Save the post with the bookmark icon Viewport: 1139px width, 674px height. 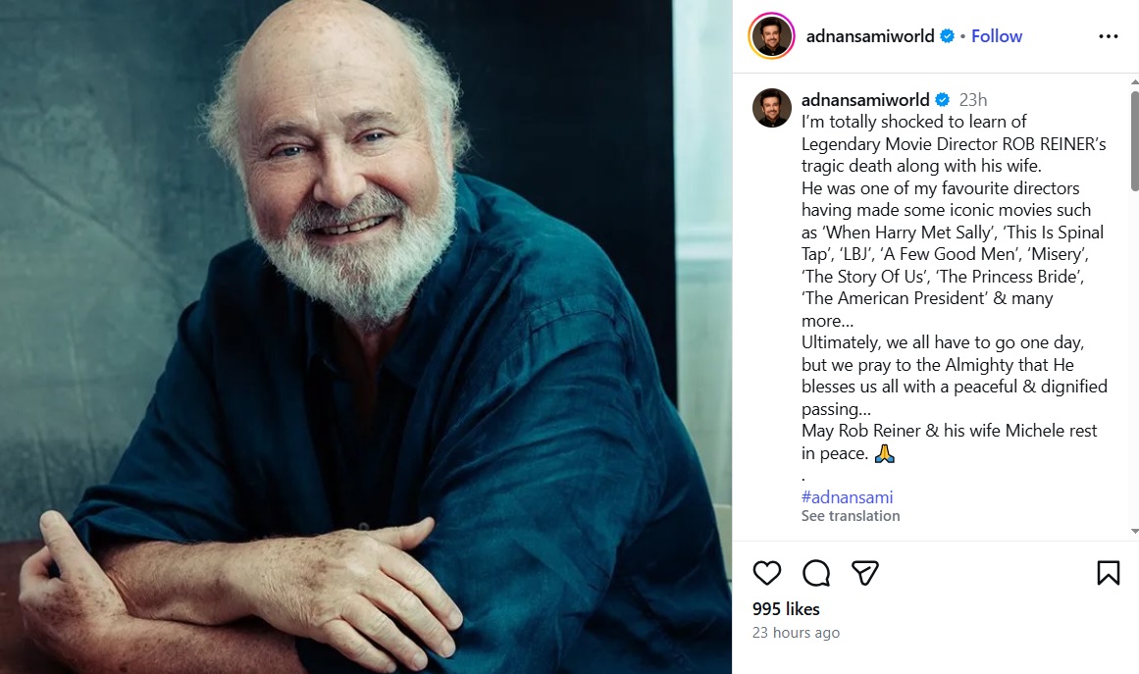pos(1108,573)
